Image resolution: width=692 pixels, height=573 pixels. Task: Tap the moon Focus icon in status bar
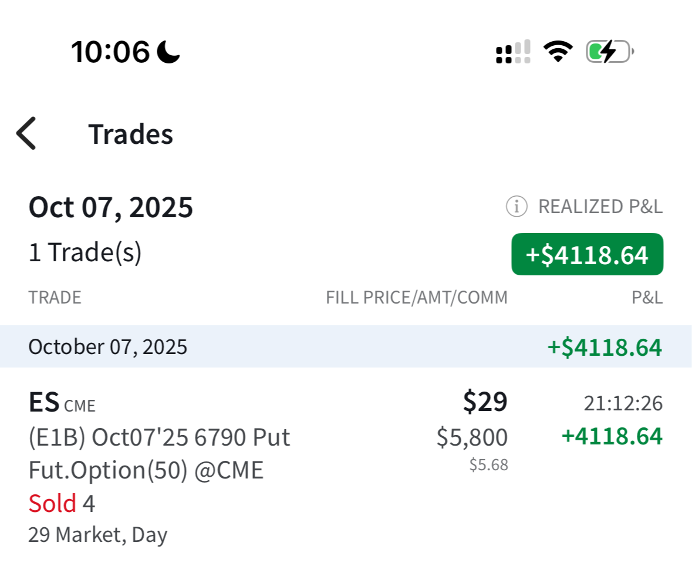tap(168, 52)
